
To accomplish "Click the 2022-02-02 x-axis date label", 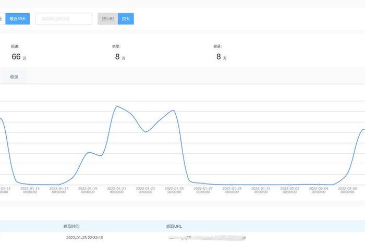I will 290,190.
